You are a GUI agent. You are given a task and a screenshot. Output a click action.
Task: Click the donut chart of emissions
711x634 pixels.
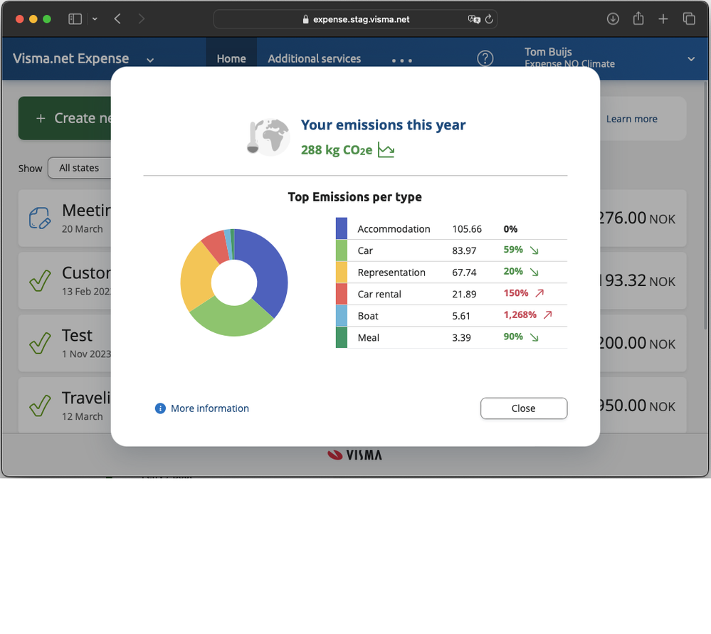(x=234, y=282)
